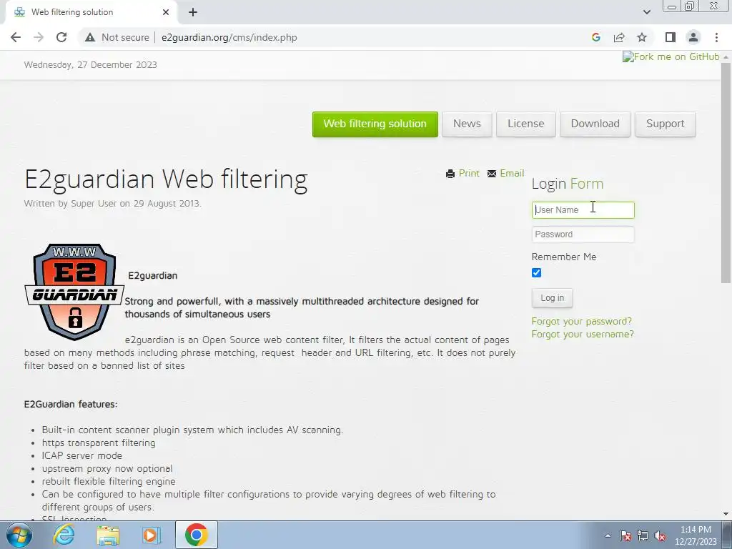Click the muted volume tray icon

coord(660,535)
